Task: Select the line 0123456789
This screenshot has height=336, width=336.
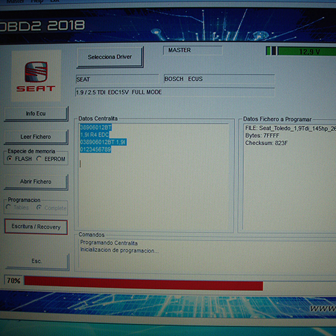Action: (x=95, y=149)
